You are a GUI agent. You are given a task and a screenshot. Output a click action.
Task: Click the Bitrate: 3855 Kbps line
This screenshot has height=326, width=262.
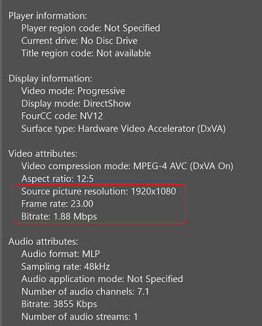(59, 304)
